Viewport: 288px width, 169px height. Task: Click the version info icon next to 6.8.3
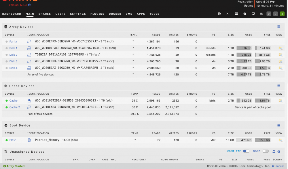click(x=29, y=5)
